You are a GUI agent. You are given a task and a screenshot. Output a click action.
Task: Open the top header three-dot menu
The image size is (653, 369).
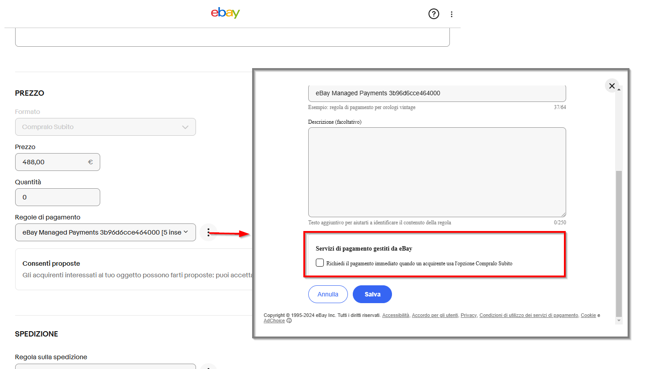tap(452, 14)
